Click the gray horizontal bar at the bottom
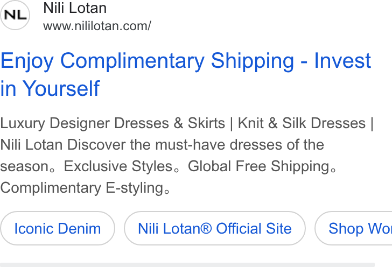This screenshot has height=267, width=392. click(x=187, y=265)
